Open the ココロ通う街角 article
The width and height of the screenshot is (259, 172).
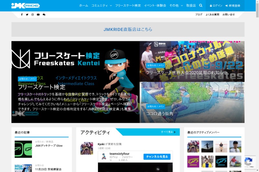pyautogui.click(x=160, y=114)
